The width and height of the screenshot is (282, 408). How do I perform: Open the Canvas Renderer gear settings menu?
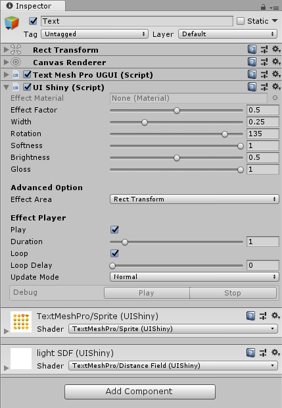tap(276, 62)
